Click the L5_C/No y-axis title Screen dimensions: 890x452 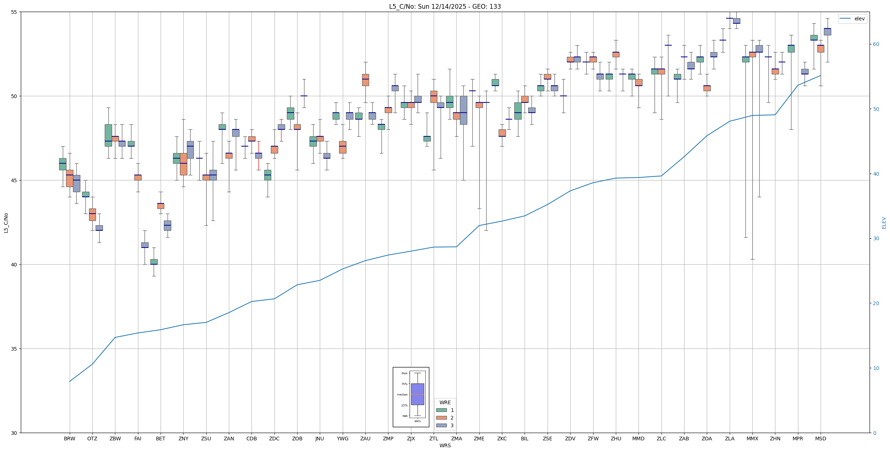coord(6,223)
